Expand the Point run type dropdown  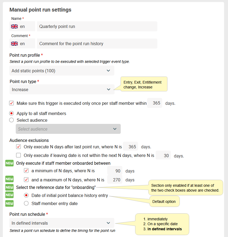click(x=62, y=89)
